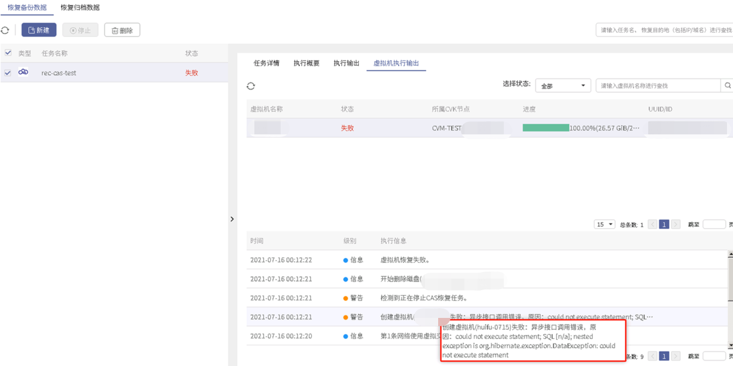Select the log entry 检测到正在停止CAS恢复任务。

click(424, 298)
